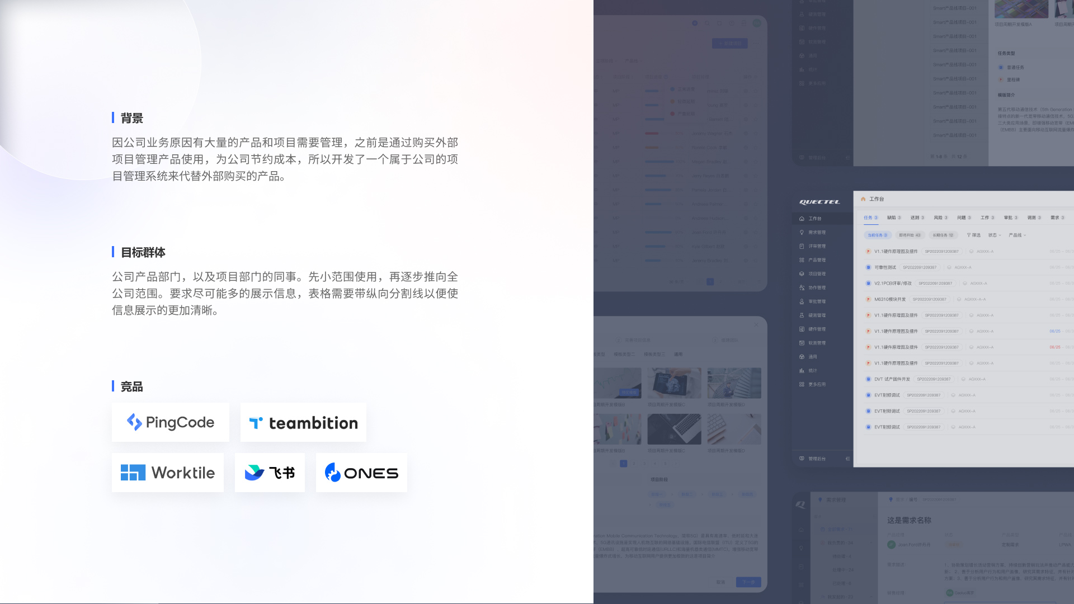Click 产品管理 grid icon in bright workbench sidebar
The image size is (1074, 604).
802,260
